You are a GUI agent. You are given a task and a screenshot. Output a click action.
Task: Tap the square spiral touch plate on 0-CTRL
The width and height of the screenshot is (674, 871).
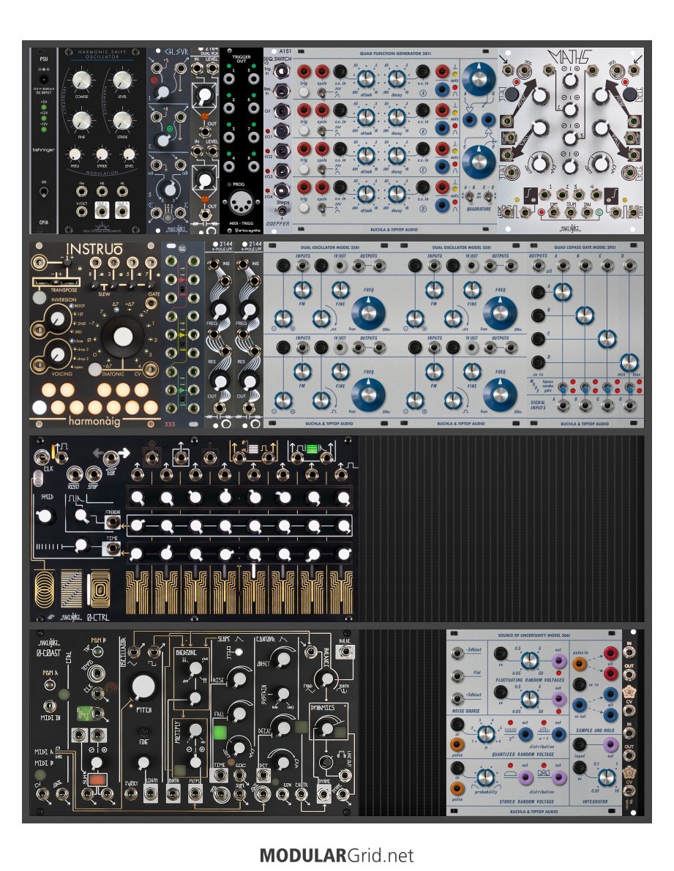pyautogui.click(x=100, y=589)
